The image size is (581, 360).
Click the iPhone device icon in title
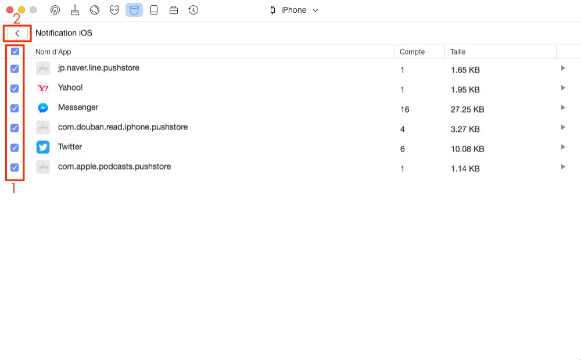point(272,10)
